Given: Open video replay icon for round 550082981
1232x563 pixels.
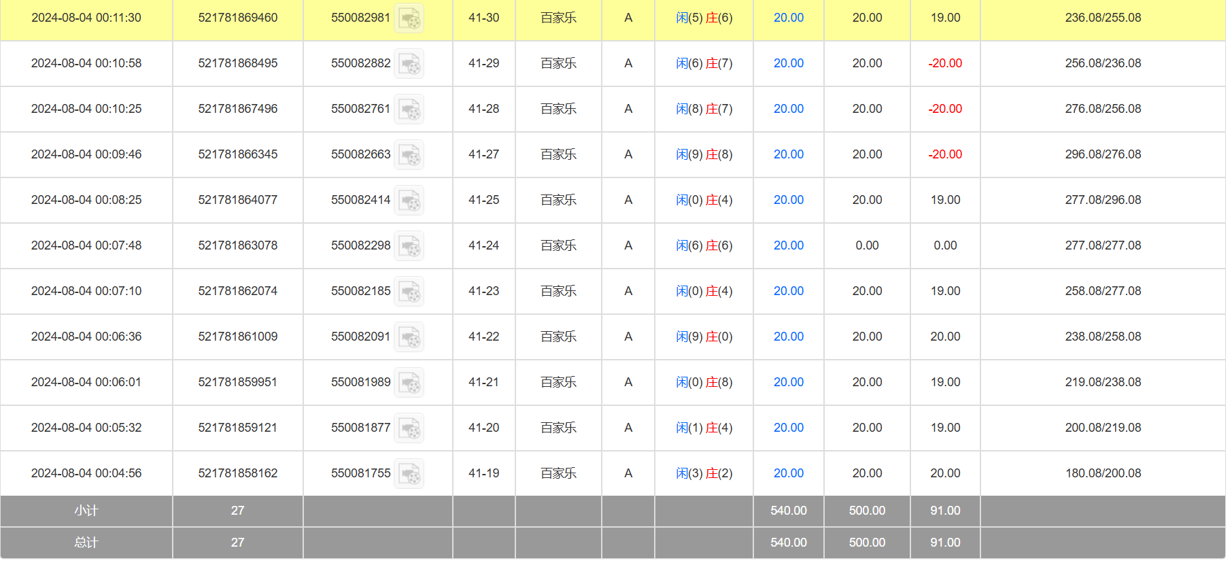Looking at the screenshot, I should (409, 18).
